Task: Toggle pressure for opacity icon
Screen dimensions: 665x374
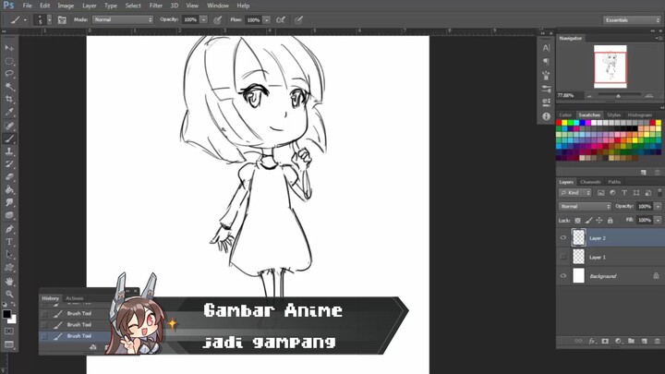Action: pos(218,20)
